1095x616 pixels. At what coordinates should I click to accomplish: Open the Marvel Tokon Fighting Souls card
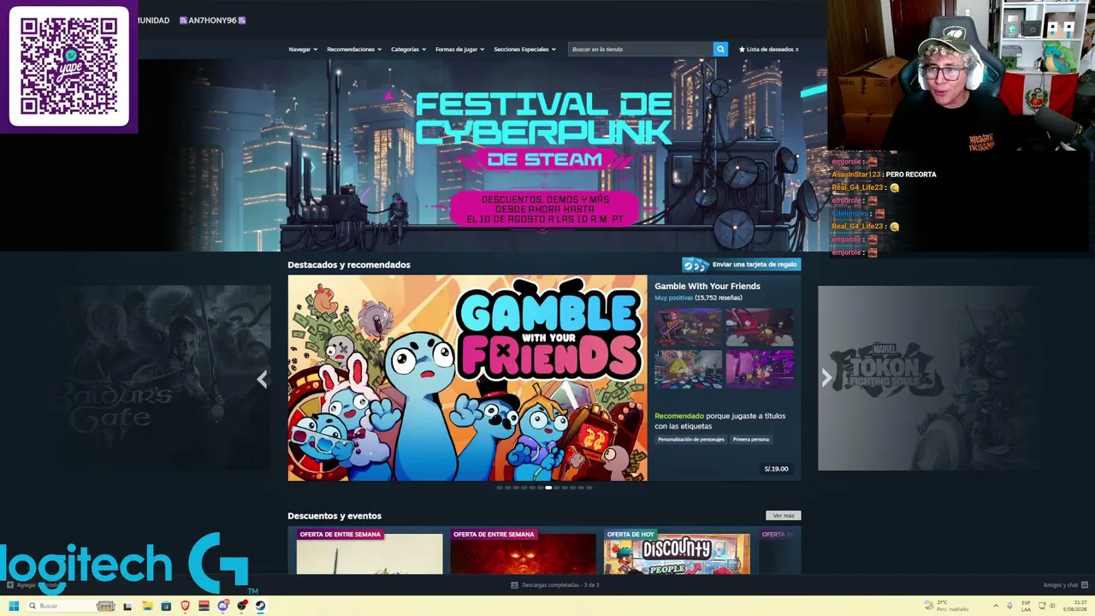click(x=929, y=378)
